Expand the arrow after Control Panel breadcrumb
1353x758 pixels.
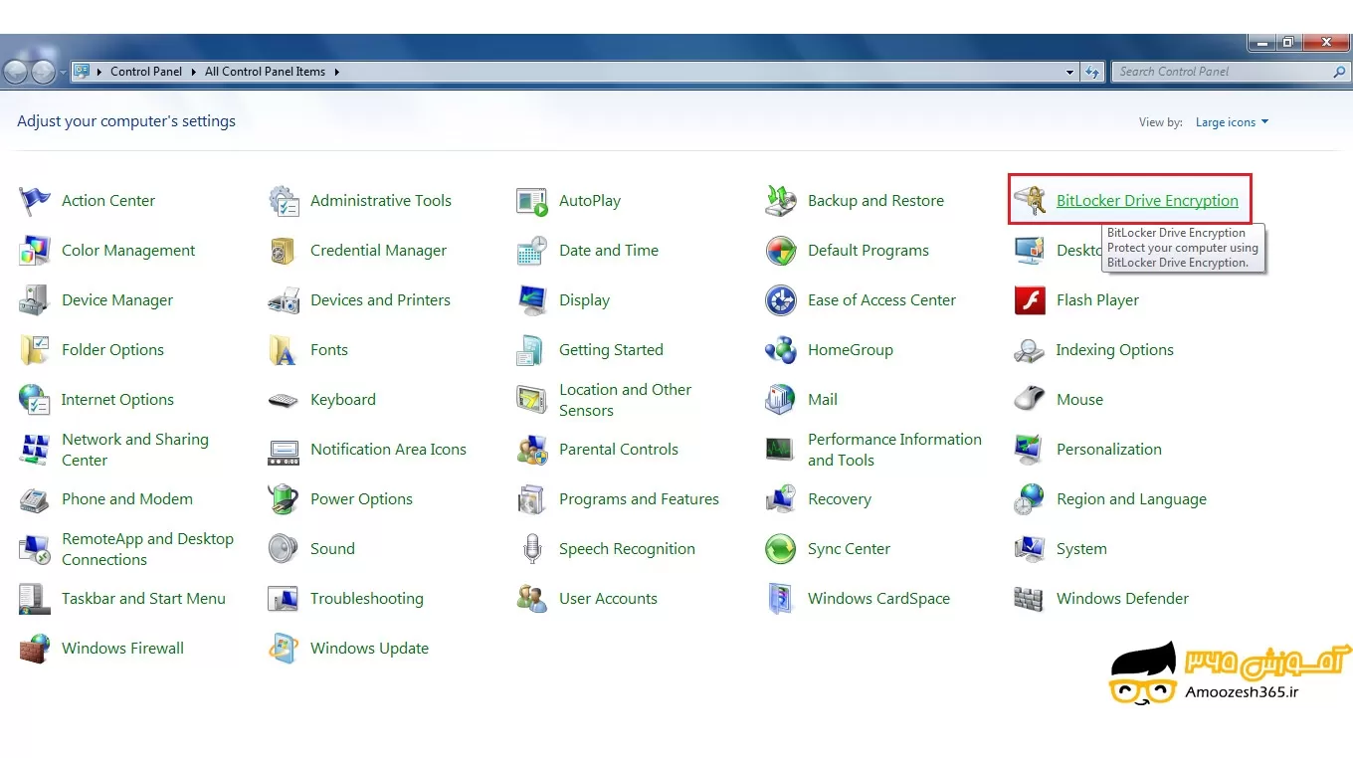coord(193,72)
